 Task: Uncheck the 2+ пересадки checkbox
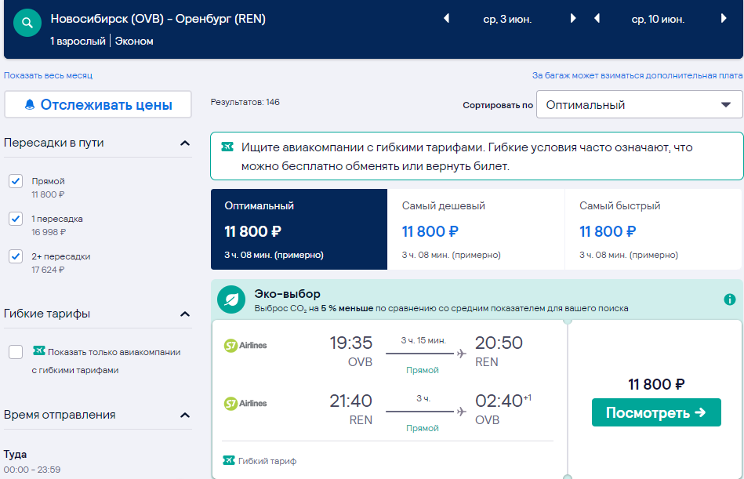(16, 256)
